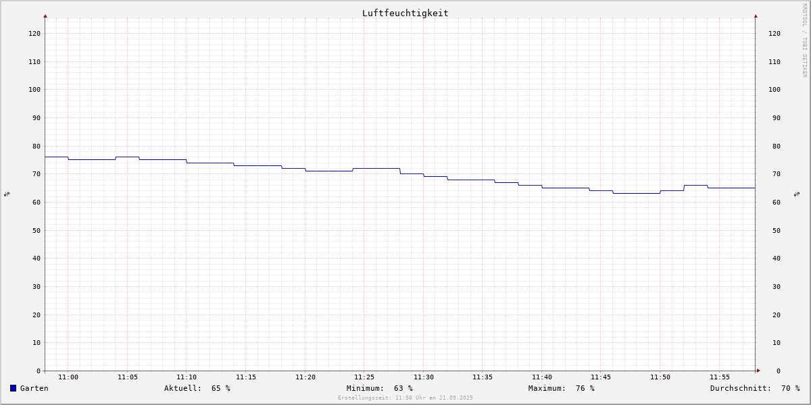This screenshot has width=811, height=405.
Task: Click the 11:45 time axis label
Action: tap(601, 377)
